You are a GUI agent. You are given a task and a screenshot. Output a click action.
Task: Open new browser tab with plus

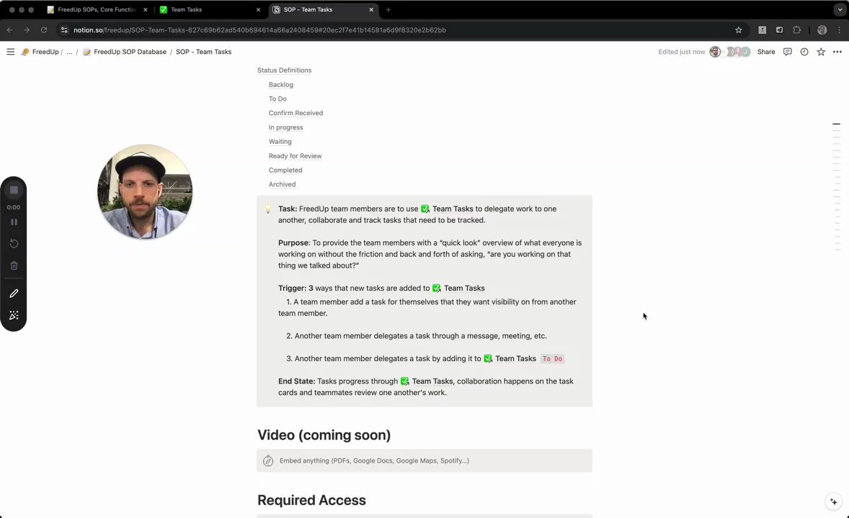coord(388,10)
